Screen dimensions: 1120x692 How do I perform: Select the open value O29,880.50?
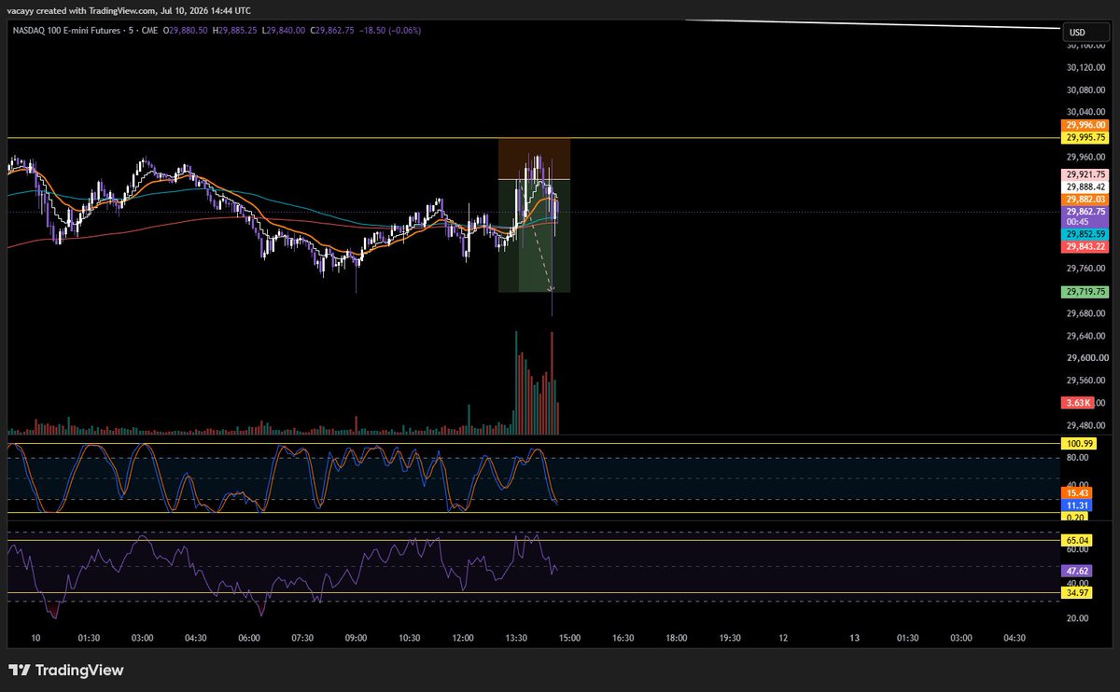click(x=186, y=32)
